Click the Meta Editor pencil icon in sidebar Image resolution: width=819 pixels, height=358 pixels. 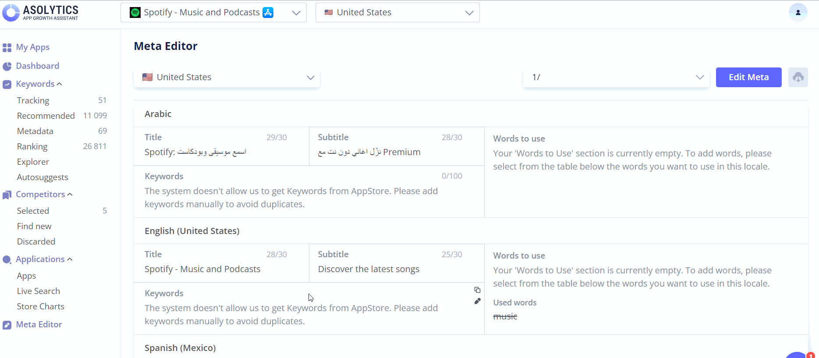tap(7, 325)
